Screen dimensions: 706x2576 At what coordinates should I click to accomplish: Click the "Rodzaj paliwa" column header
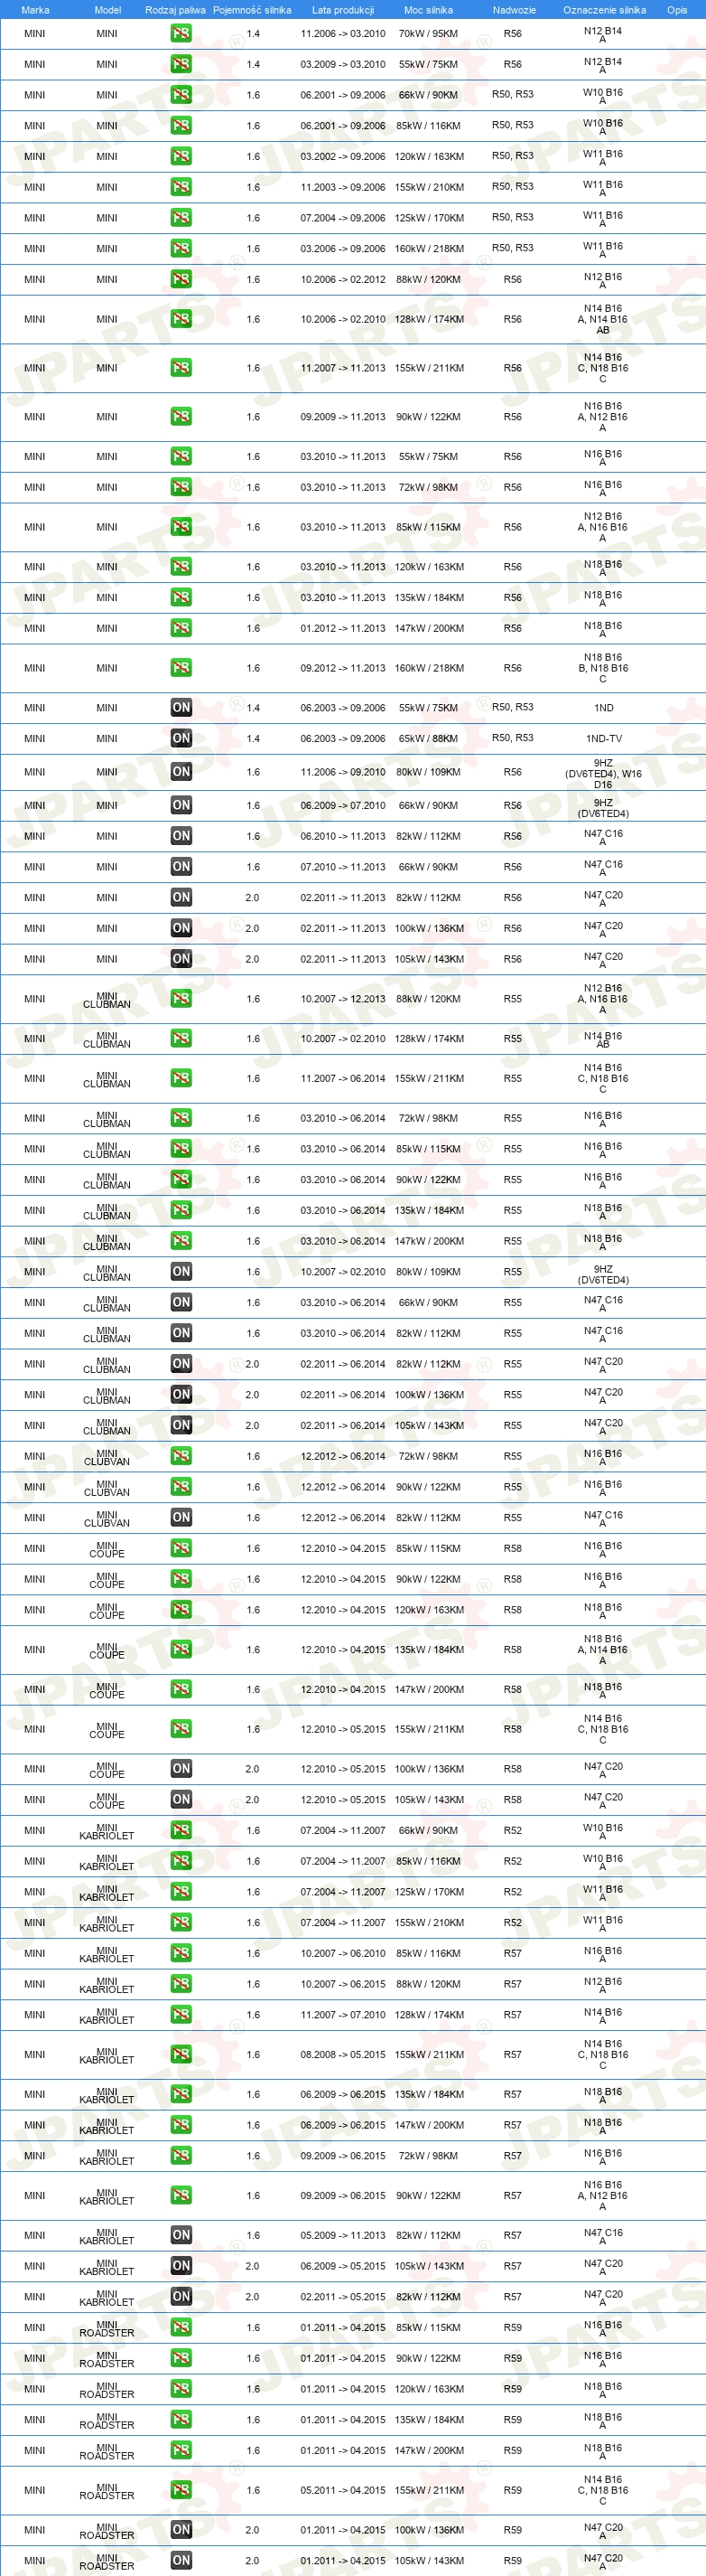(176, 10)
